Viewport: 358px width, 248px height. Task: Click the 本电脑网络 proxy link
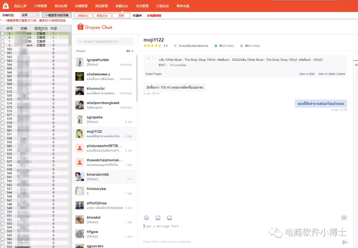pyautogui.click(x=154, y=16)
